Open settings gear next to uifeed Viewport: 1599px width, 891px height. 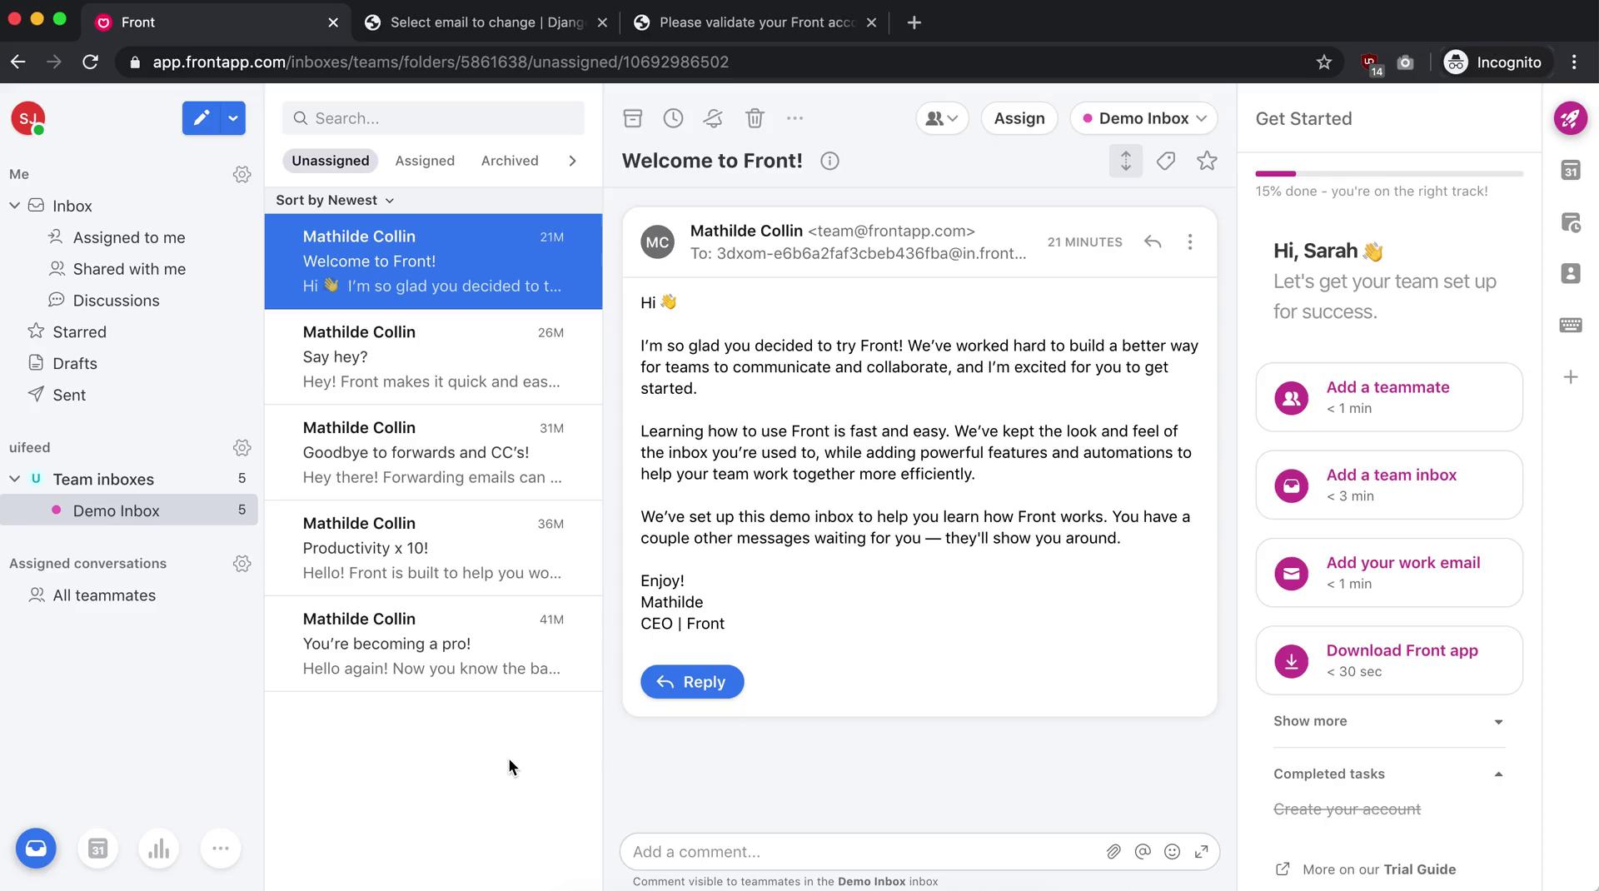point(242,447)
